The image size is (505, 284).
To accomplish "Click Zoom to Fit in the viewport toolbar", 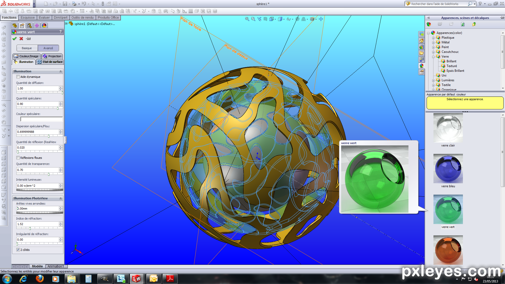I will click(247, 19).
